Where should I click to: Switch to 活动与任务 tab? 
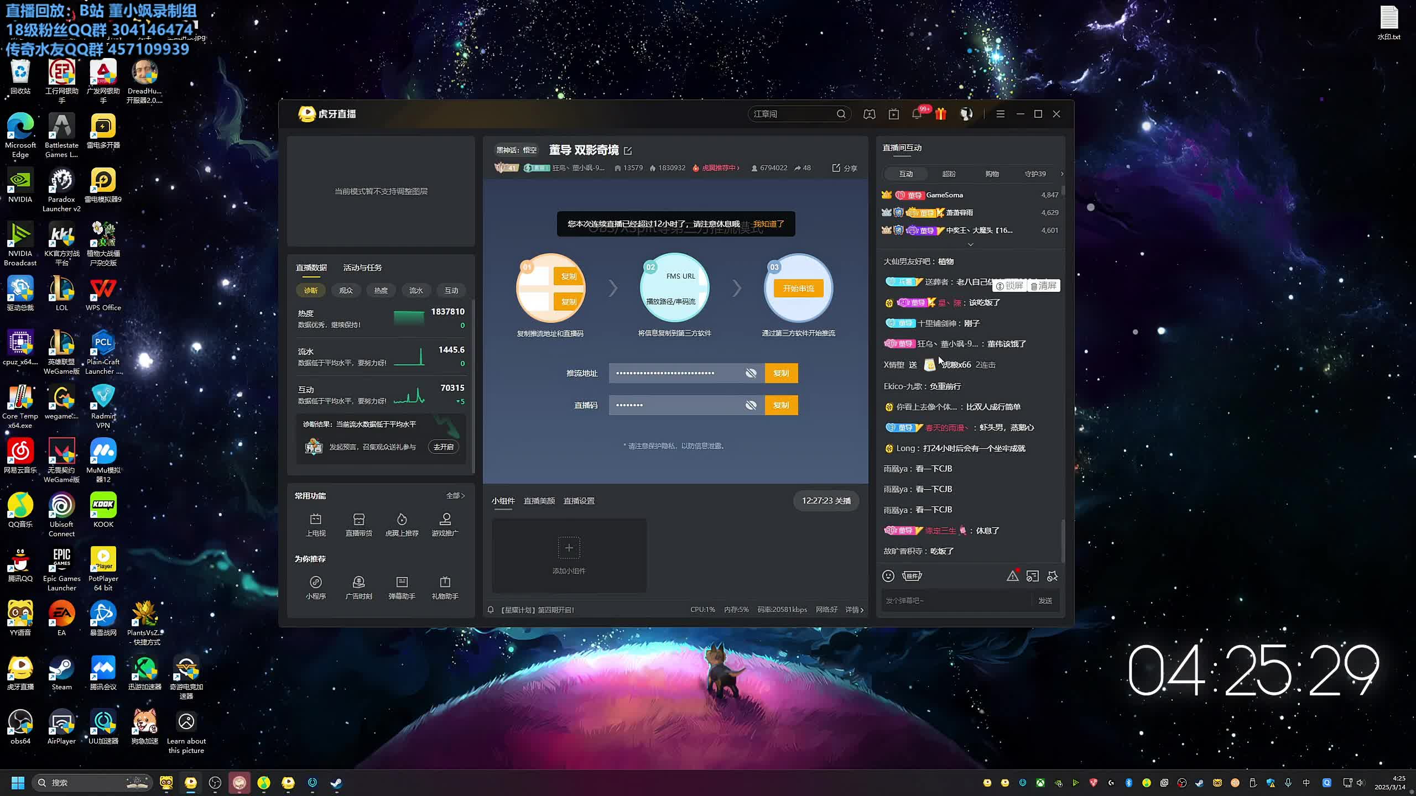point(362,268)
